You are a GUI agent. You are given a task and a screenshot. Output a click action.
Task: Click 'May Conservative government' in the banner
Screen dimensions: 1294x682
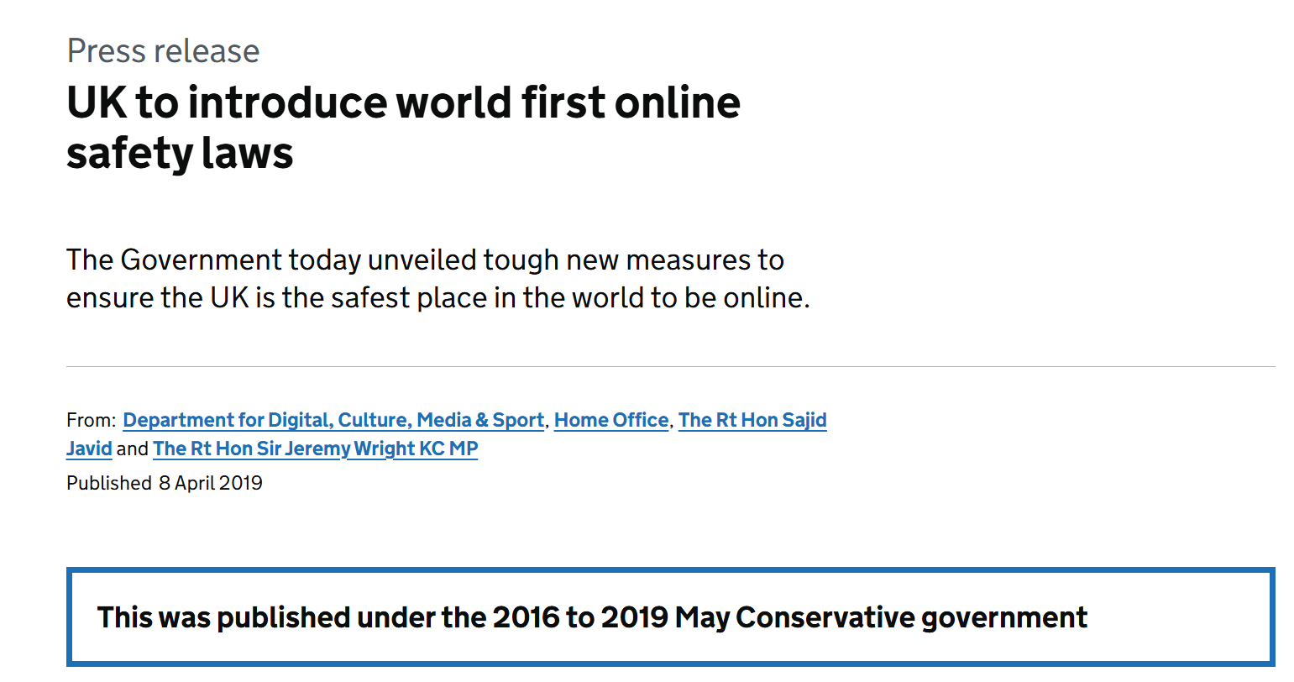point(881,617)
